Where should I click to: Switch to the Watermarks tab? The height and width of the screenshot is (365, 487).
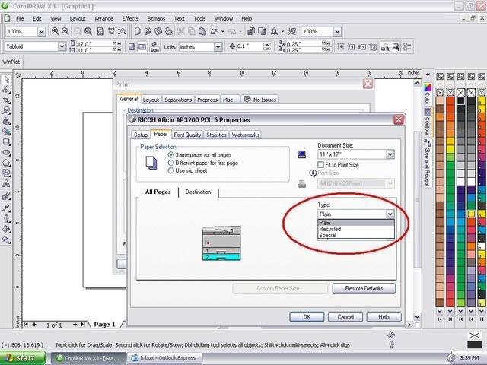coord(245,135)
